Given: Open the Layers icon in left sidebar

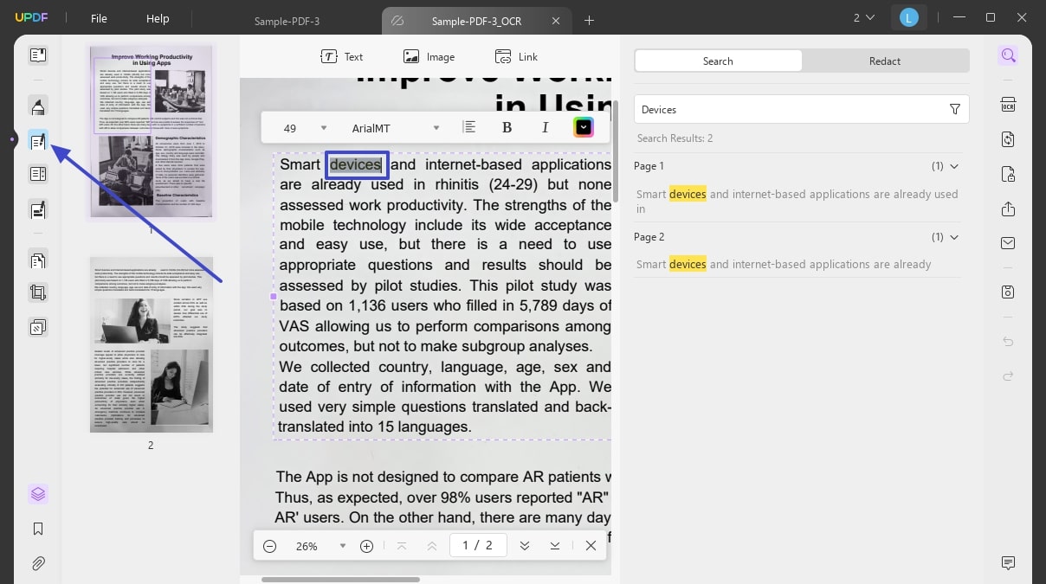Looking at the screenshot, I should [x=37, y=494].
